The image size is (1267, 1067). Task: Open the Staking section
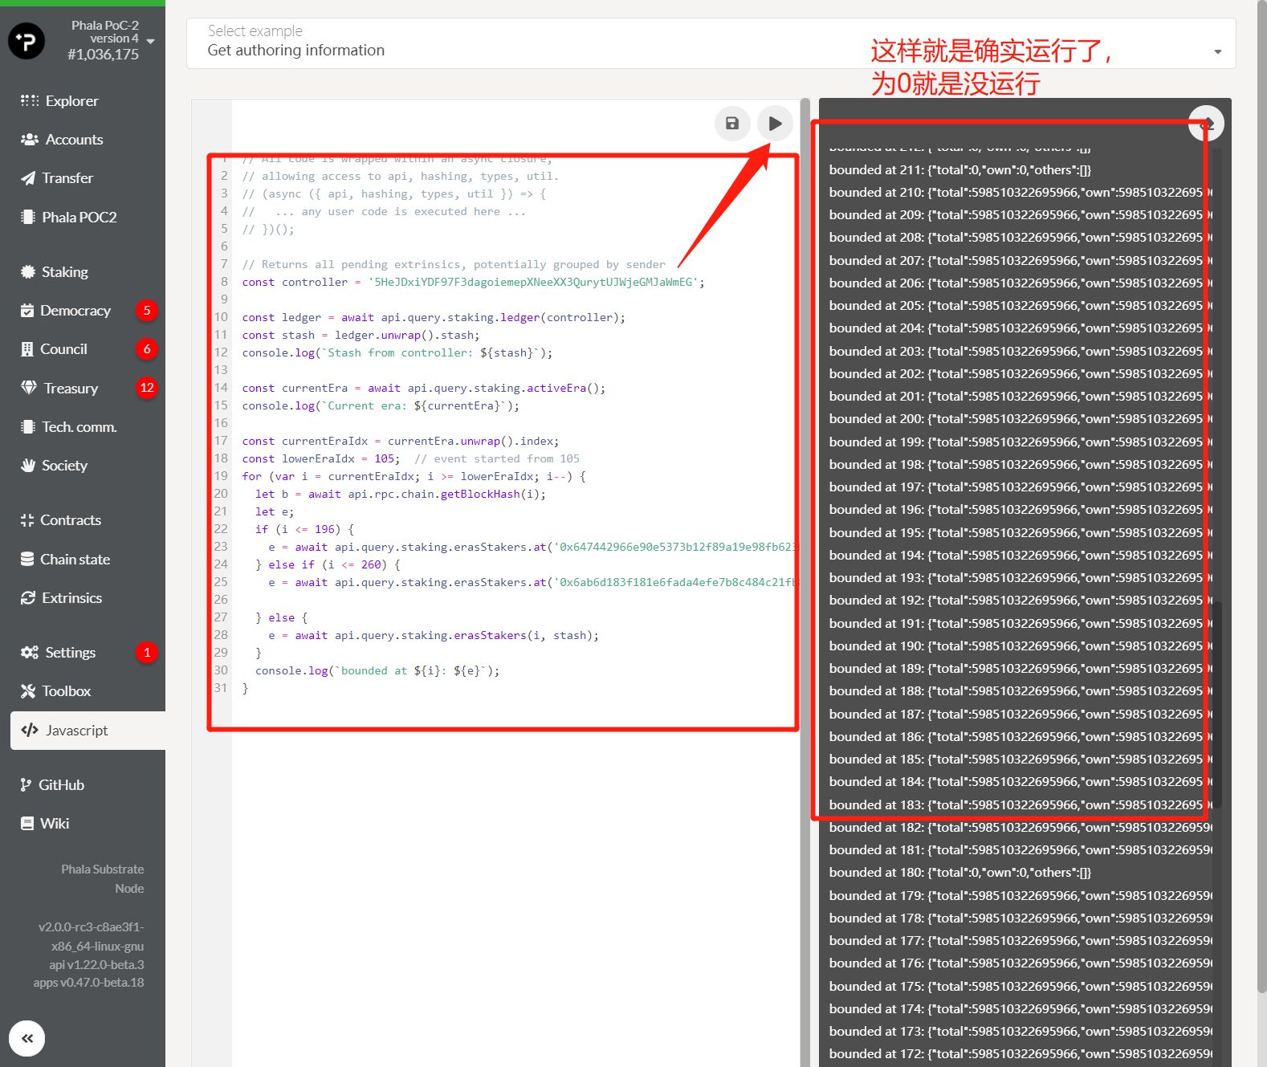64,272
